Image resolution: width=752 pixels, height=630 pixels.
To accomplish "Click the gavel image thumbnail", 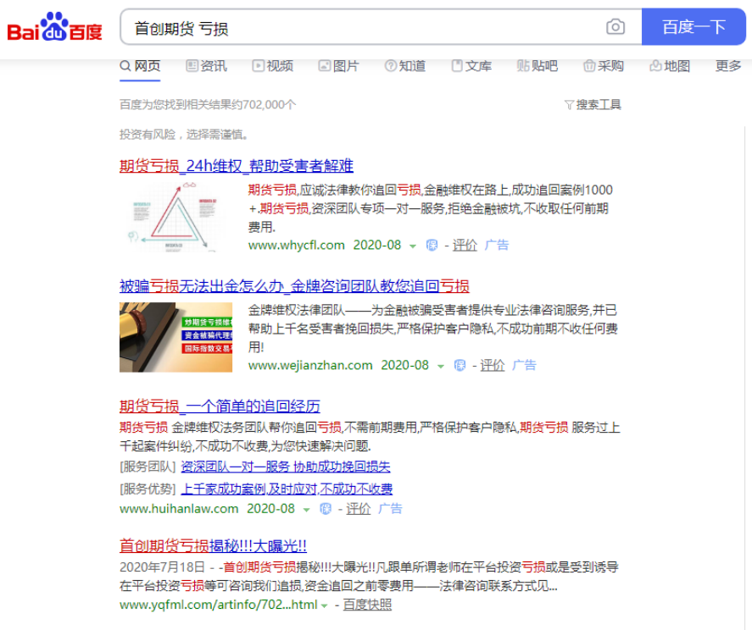I will tap(175, 337).
